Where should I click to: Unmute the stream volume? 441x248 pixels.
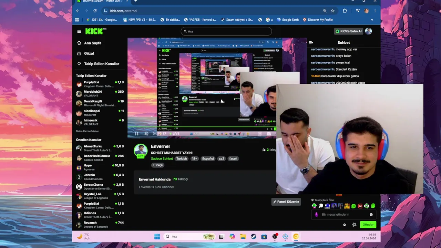[146, 134]
